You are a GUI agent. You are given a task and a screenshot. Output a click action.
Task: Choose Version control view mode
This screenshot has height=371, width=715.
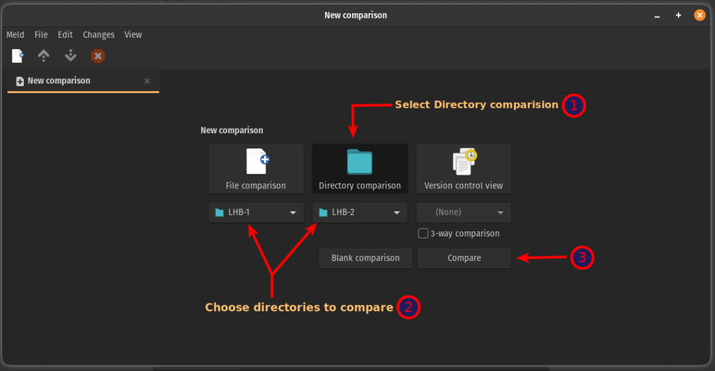click(463, 169)
